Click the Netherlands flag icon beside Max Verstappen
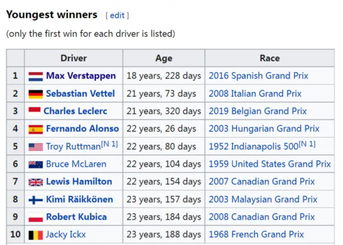The image size is (343, 245). coord(35,76)
